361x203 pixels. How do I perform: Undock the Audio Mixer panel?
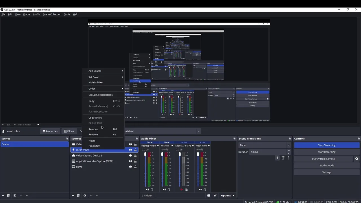234,138
